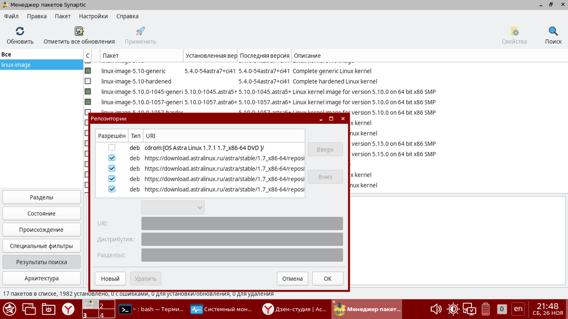The height and width of the screenshot is (319, 568).
Task: Click the volume speaker tray icon
Action: [436, 310]
